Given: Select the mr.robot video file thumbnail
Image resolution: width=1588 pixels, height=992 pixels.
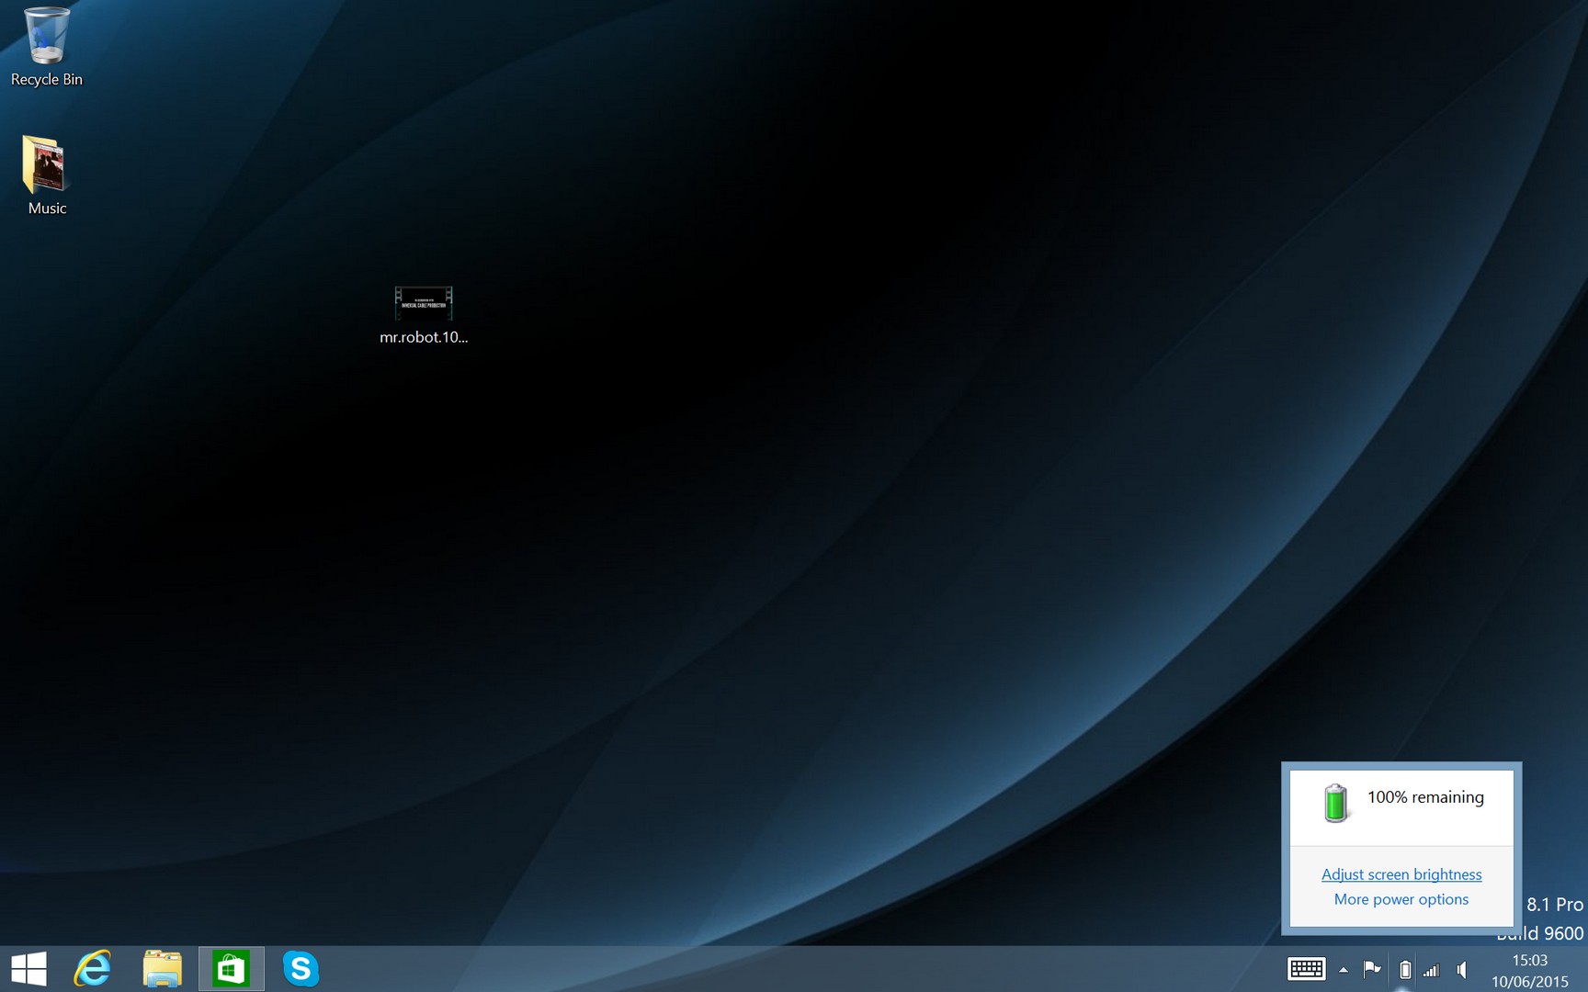Looking at the screenshot, I should click(x=424, y=303).
